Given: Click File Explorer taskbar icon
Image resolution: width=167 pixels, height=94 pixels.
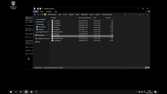Looking at the screenshot, I should pos(26,92).
